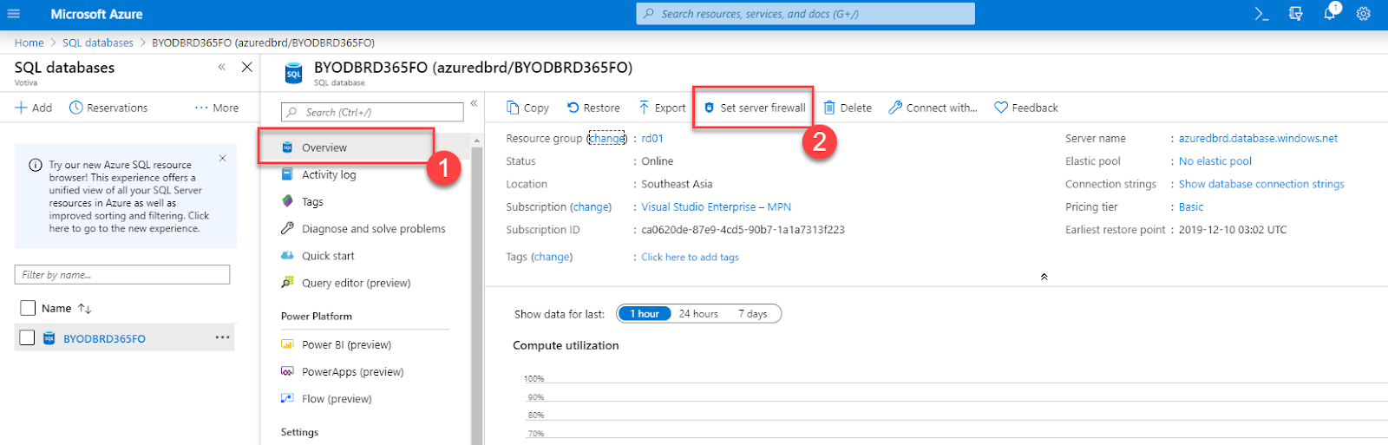Viewport: 1388px width, 445px height.
Task: Click the global search resources bar
Action: [x=806, y=14]
